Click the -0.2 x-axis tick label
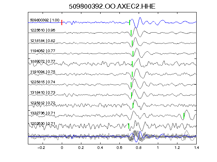Image resolution: width=217 pixels, height=162 pixels. coord(41,148)
